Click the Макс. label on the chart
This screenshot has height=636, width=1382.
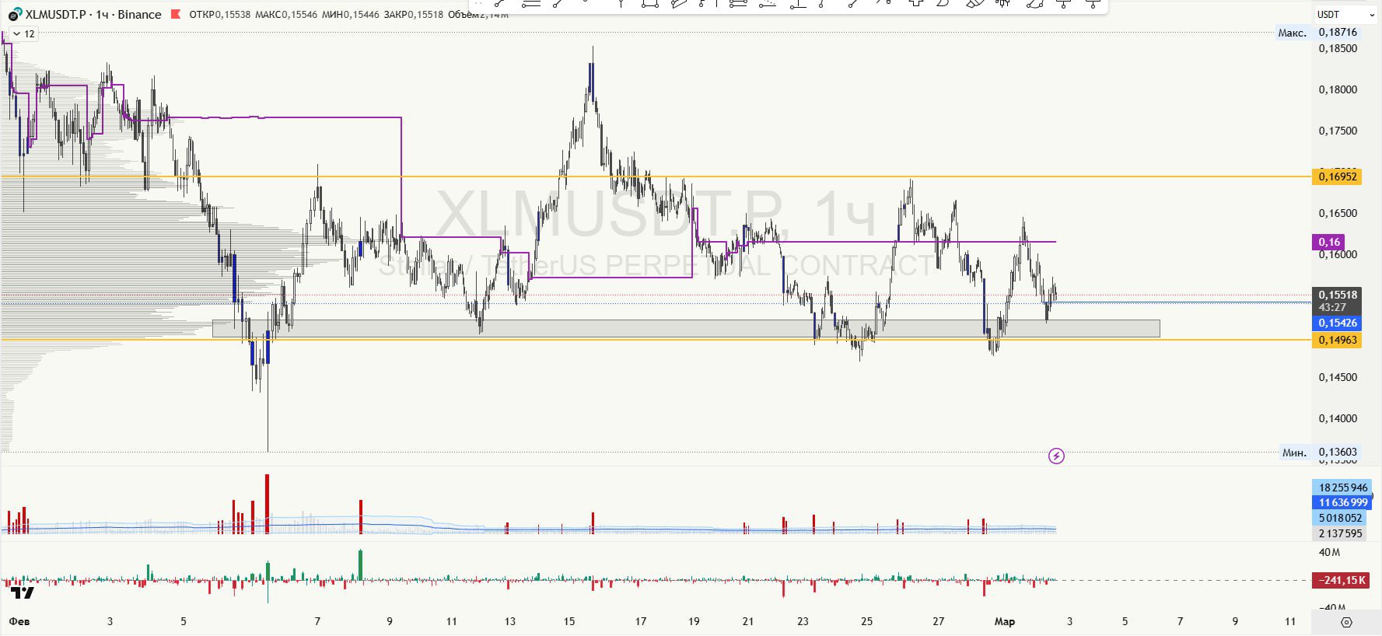click(1293, 33)
